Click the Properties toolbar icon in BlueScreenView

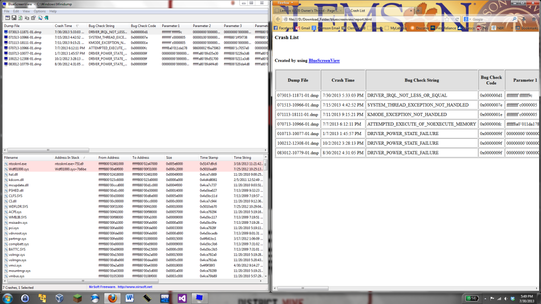[33, 17]
